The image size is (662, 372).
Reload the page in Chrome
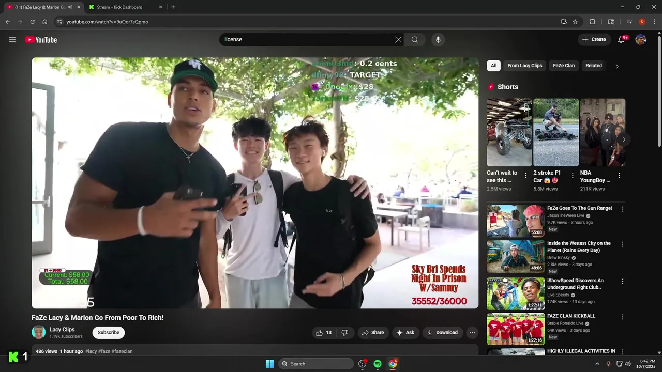(32, 22)
